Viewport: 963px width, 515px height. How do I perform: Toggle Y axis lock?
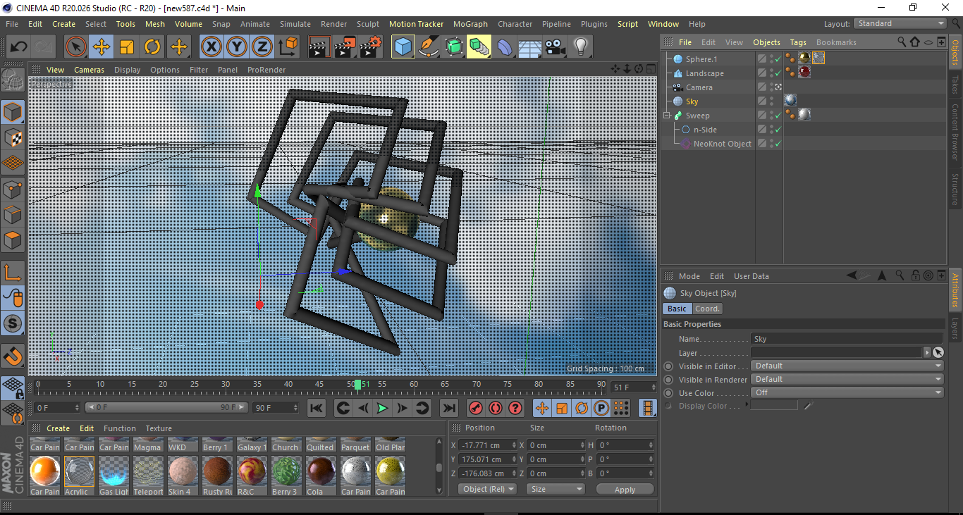(236, 47)
